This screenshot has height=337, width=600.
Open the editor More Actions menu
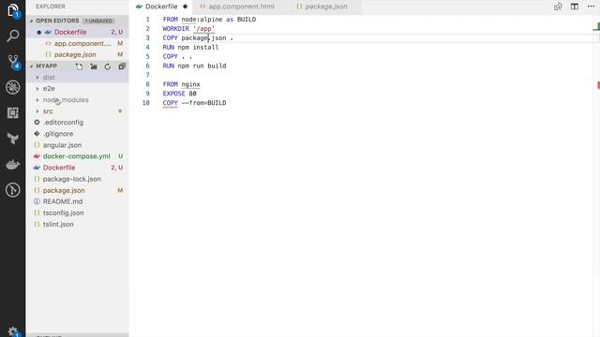[x=591, y=7]
